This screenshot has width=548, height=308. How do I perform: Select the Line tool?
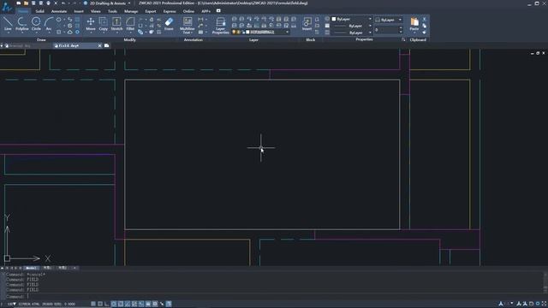pyautogui.click(x=8, y=24)
